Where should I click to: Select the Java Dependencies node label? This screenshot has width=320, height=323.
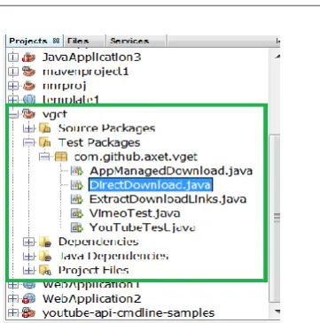pyautogui.click(x=113, y=256)
